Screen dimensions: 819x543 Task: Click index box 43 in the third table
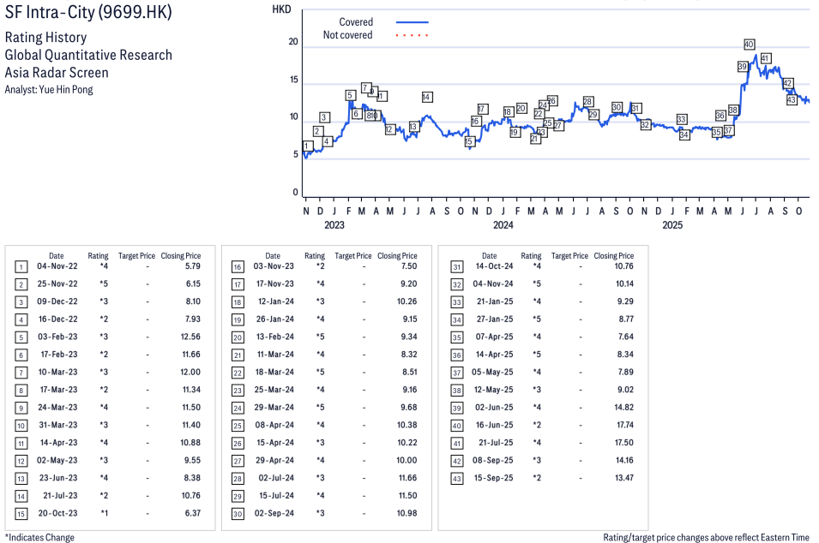pos(455,478)
